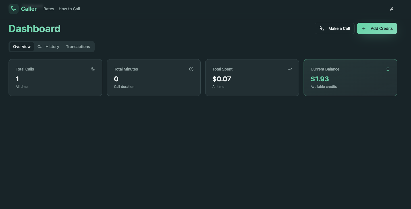
Task: Click the Caller logo link
Action: pos(23,9)
